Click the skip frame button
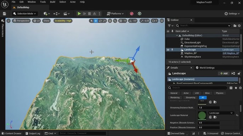The width and height of the screenshot is (243, 136). coord(84,14)
